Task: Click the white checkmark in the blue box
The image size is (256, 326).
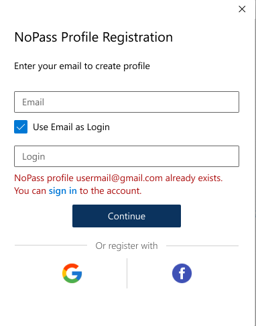Action: [21, 127]
